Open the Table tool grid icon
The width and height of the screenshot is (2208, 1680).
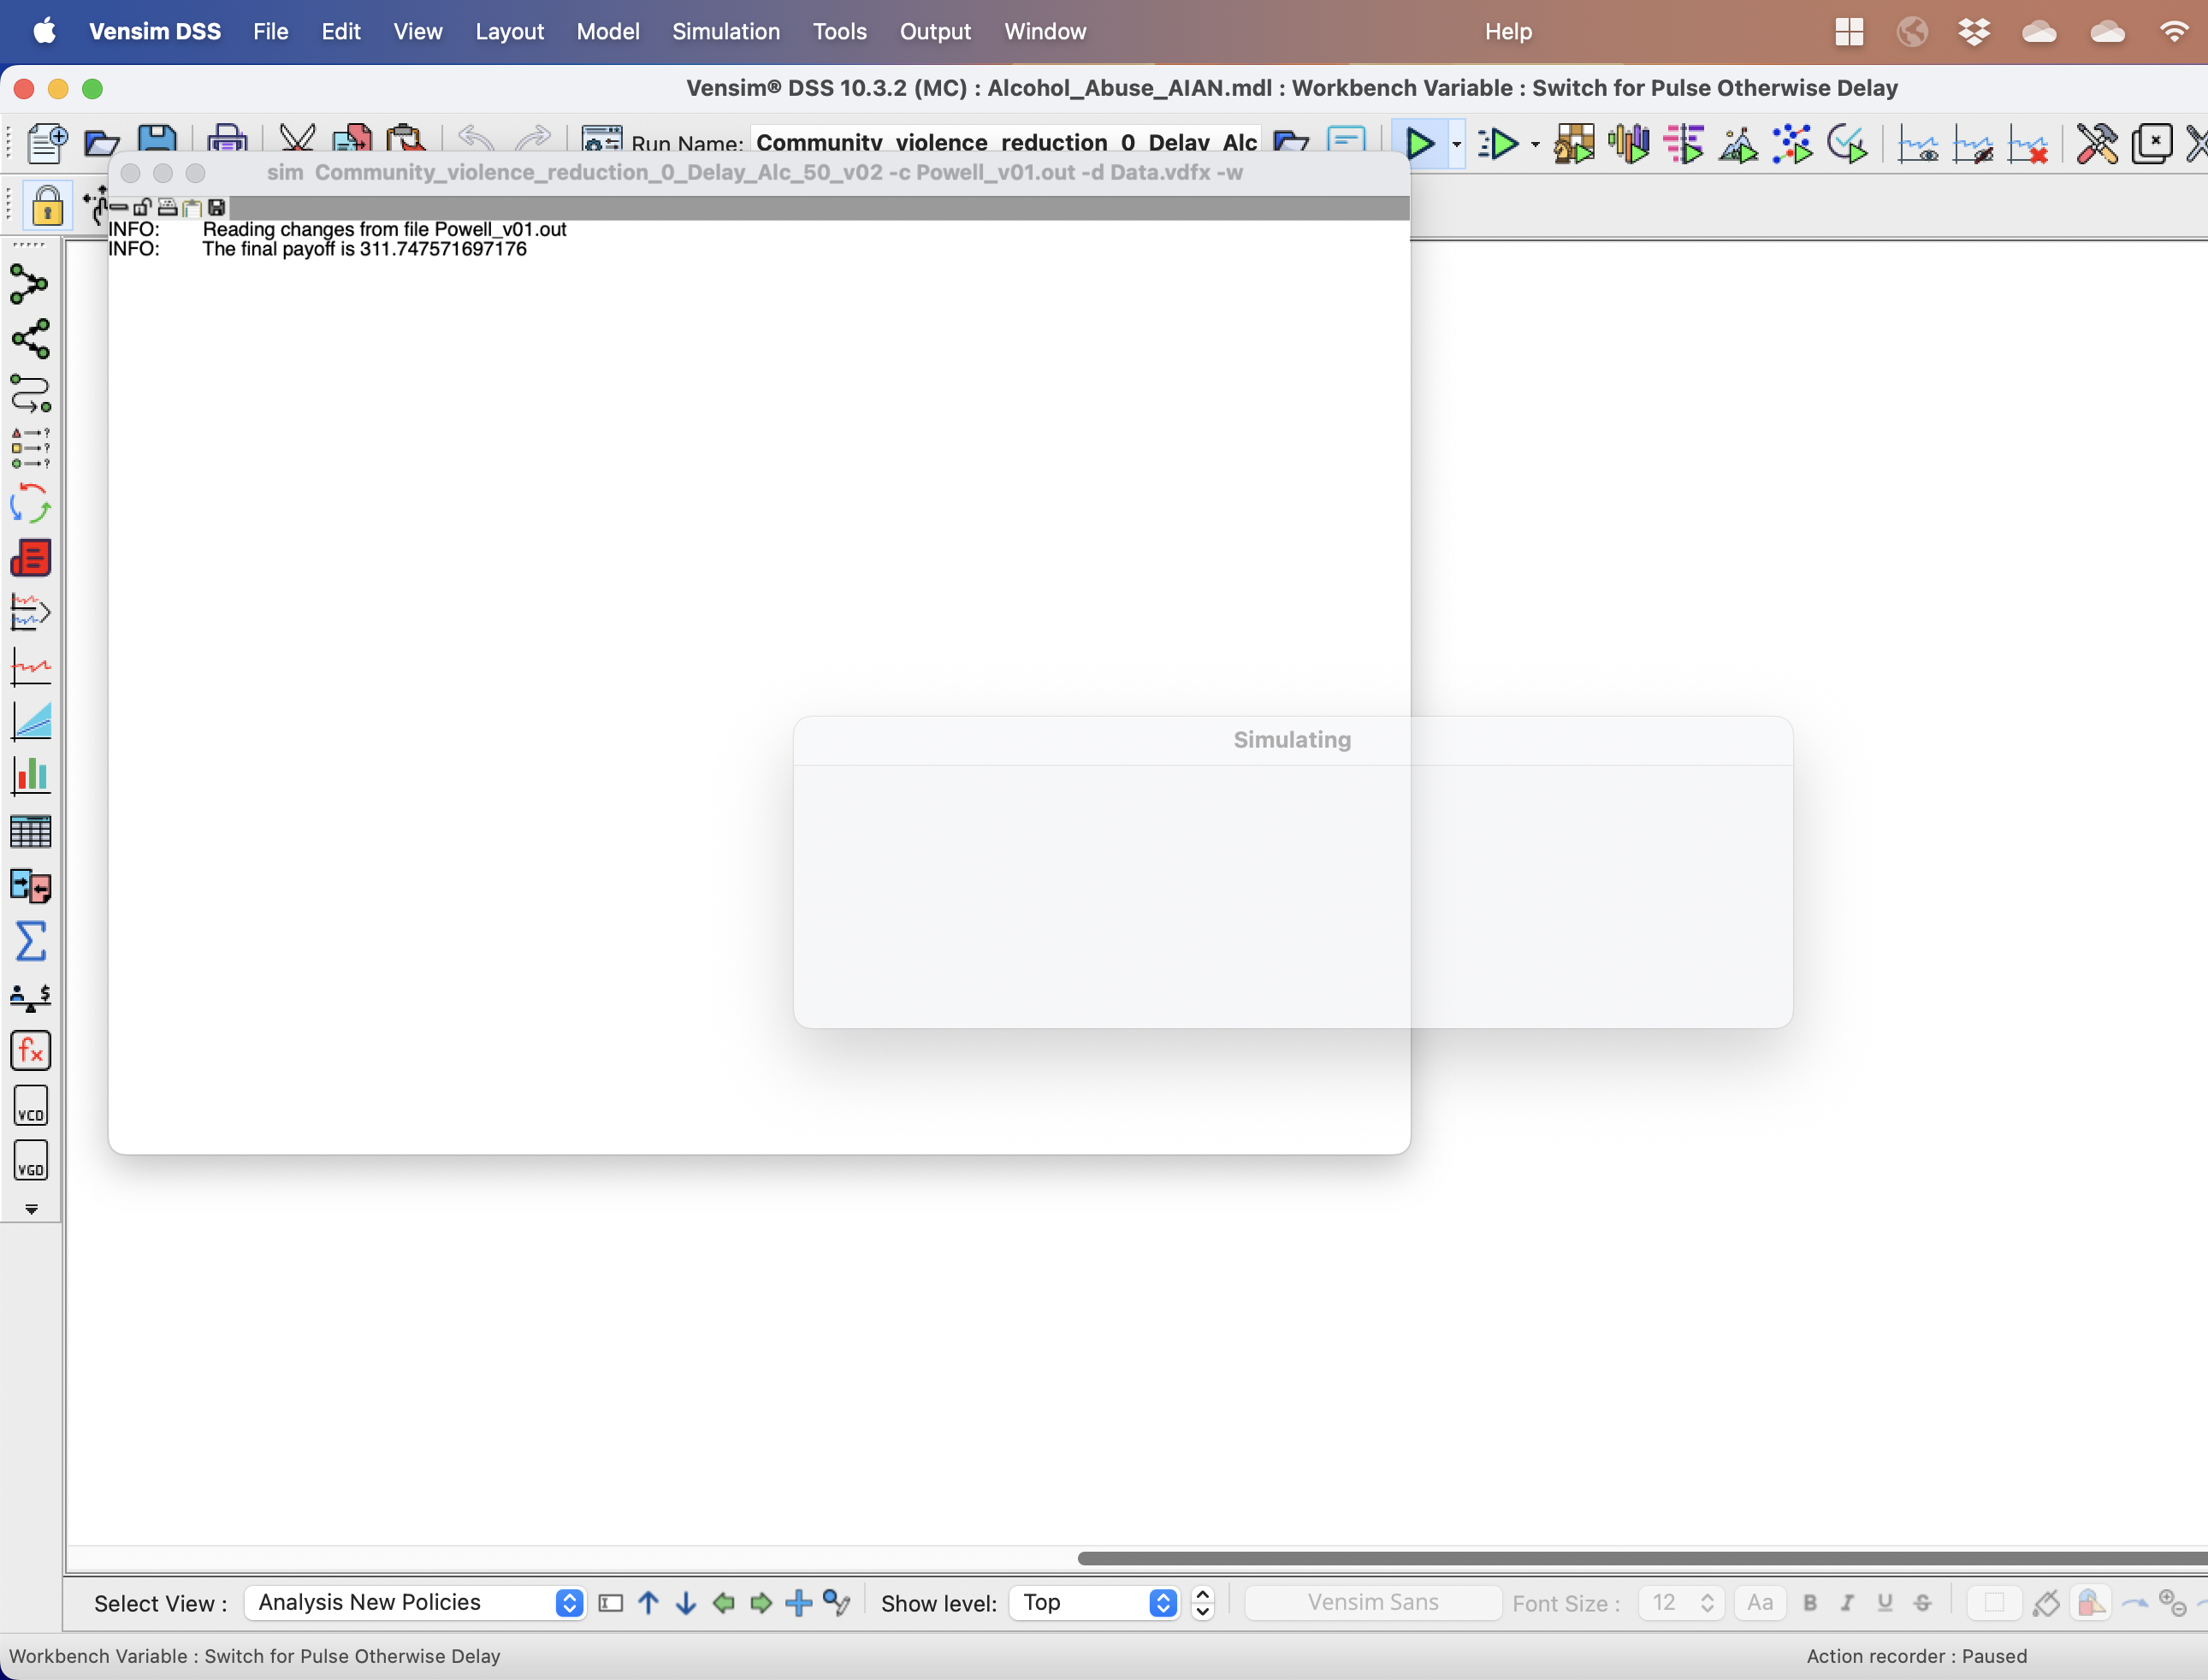(30, 831)
